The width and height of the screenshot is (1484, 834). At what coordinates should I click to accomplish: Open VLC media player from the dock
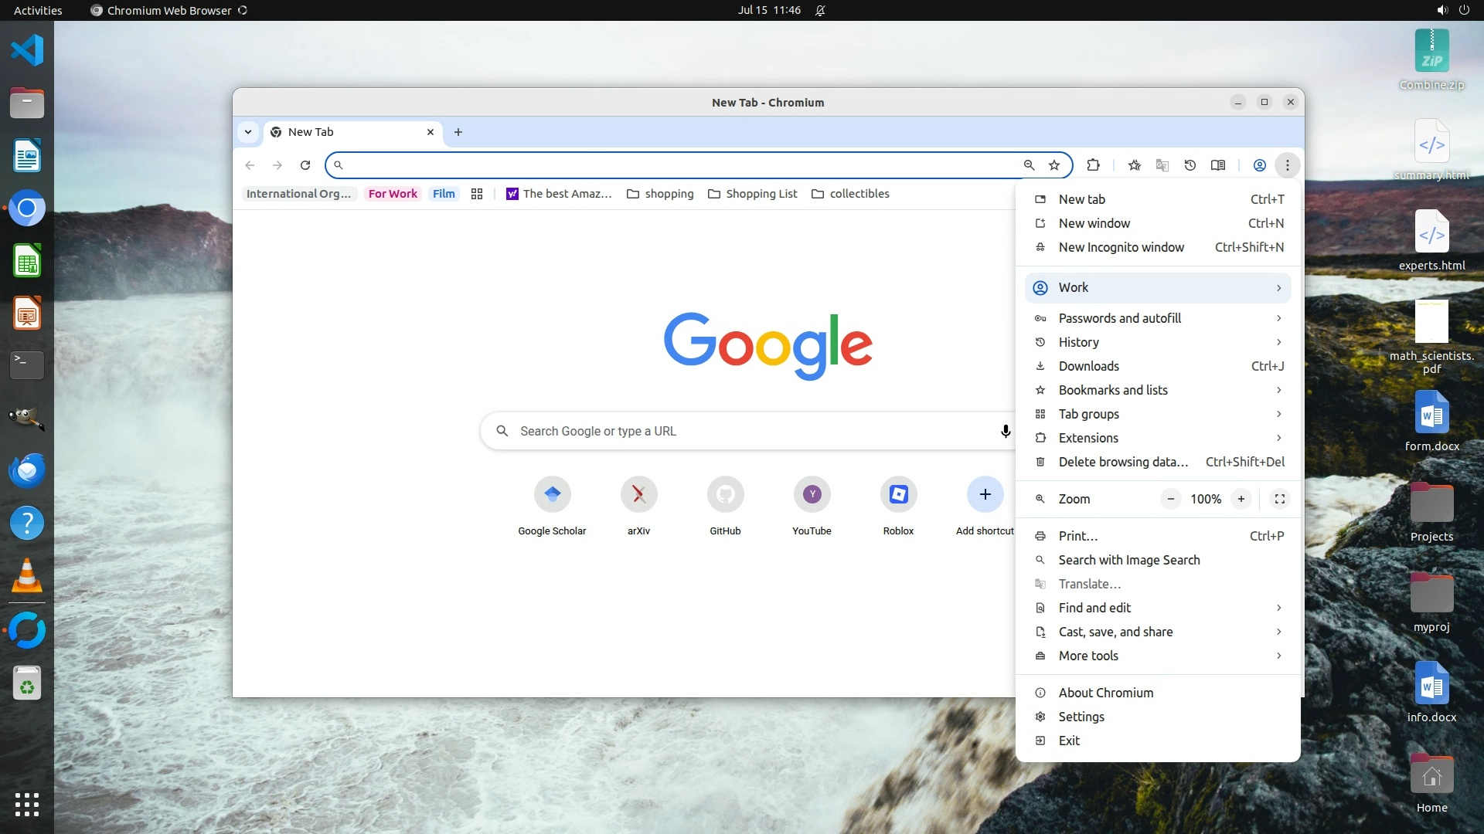coord(27,576)
